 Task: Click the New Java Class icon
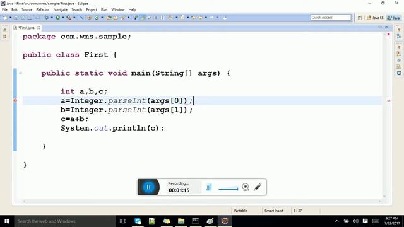tap(97, 18)
